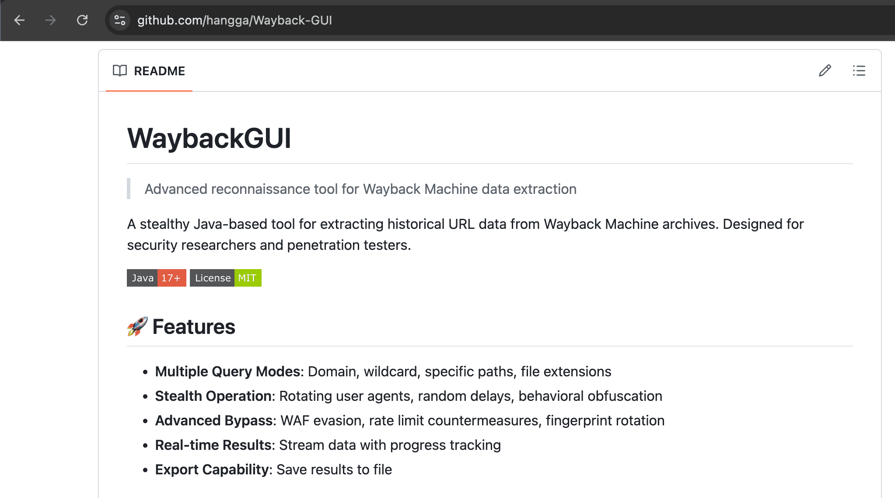Click the Java 17+ badge
Viewport: 895px width, 498px height.
point(156,278)
